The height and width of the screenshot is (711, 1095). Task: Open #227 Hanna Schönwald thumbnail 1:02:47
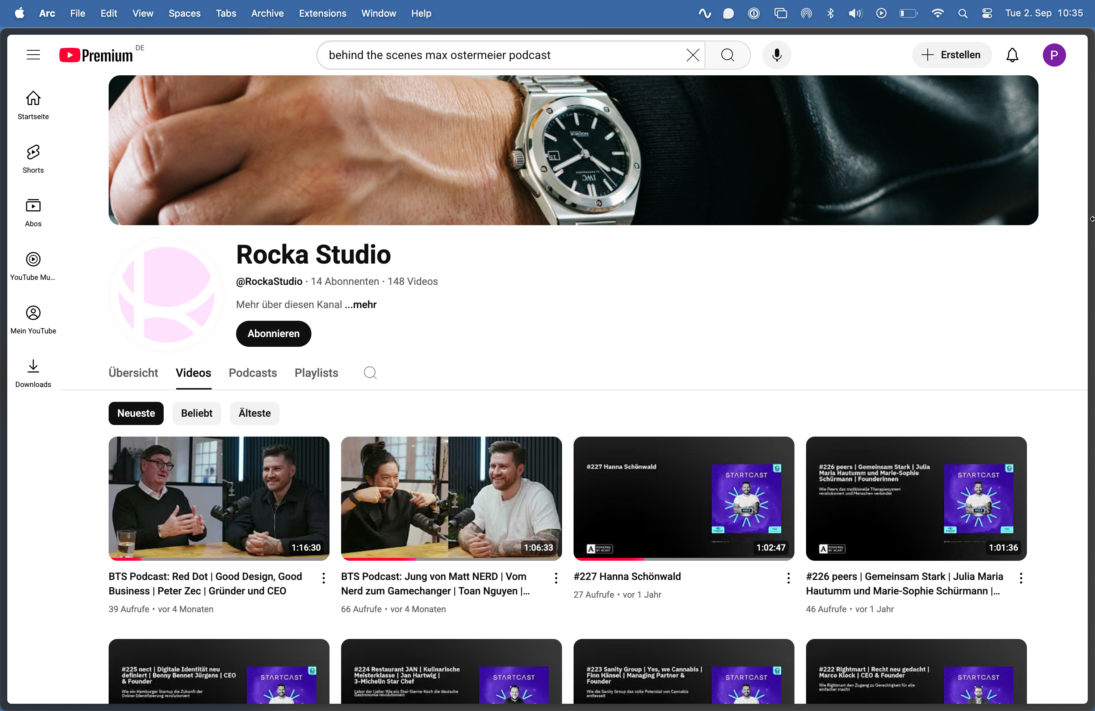point(684,498)
